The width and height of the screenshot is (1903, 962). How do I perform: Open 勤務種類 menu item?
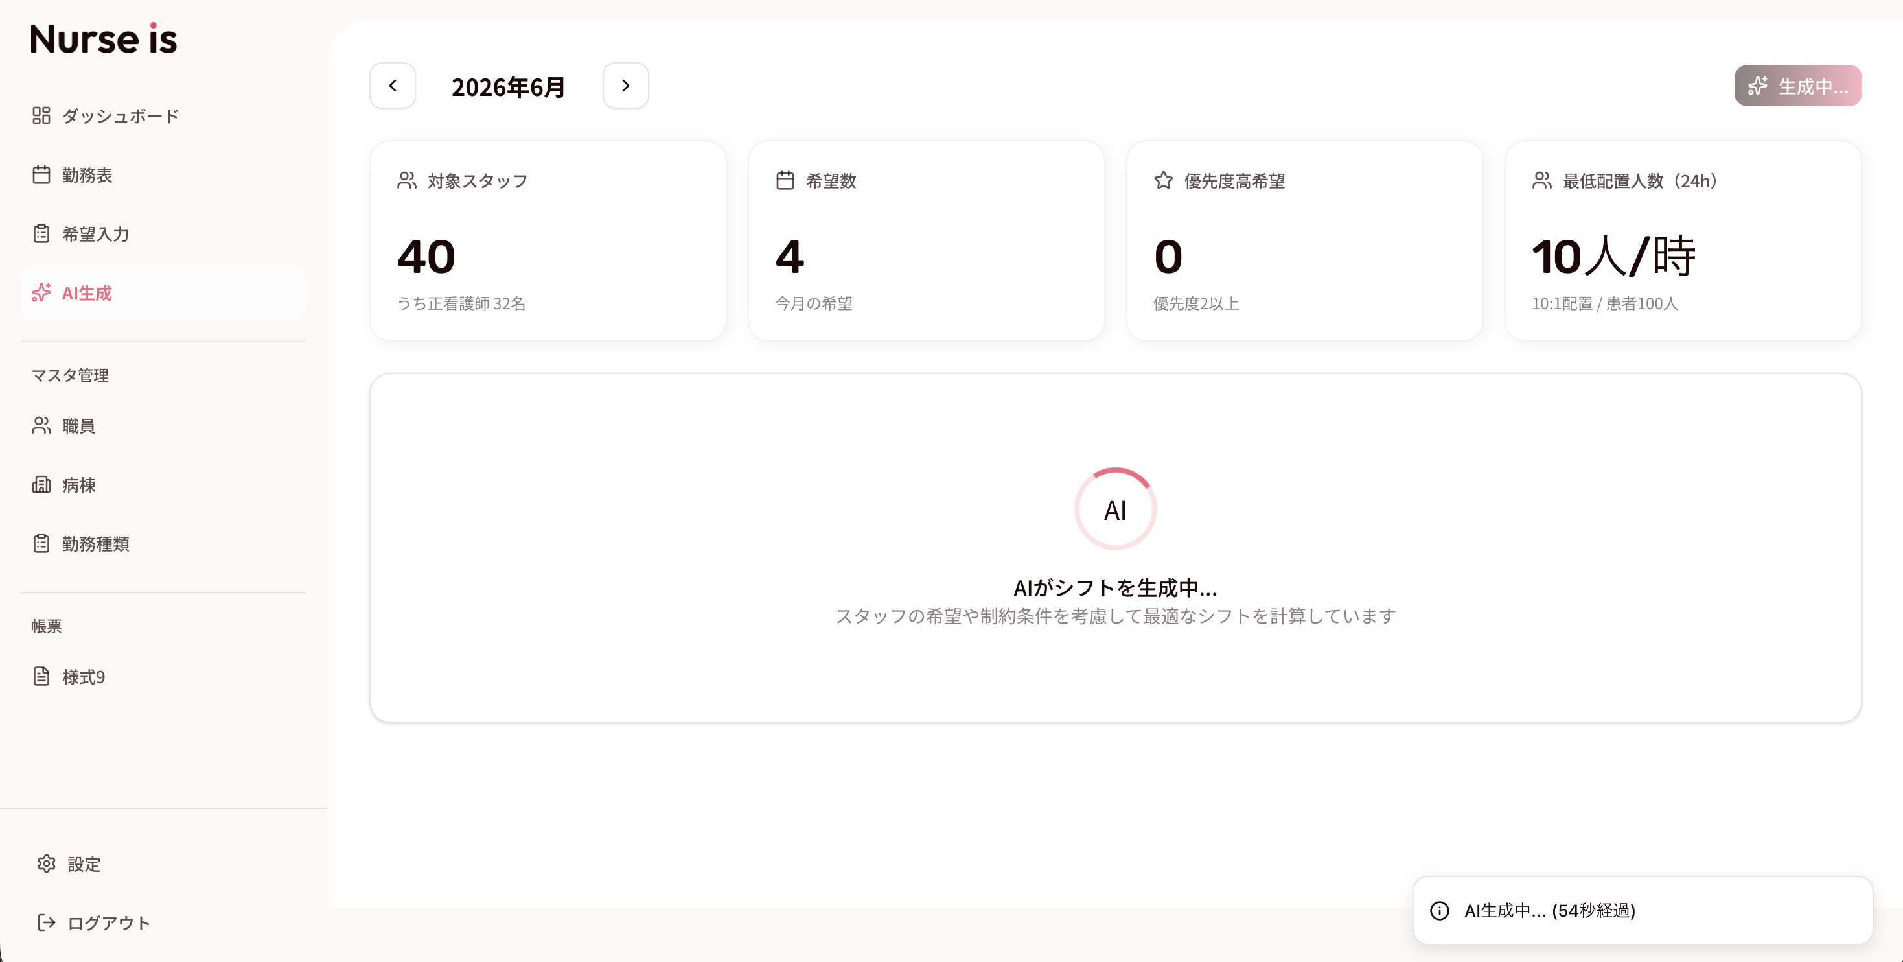tap(163, 544)
